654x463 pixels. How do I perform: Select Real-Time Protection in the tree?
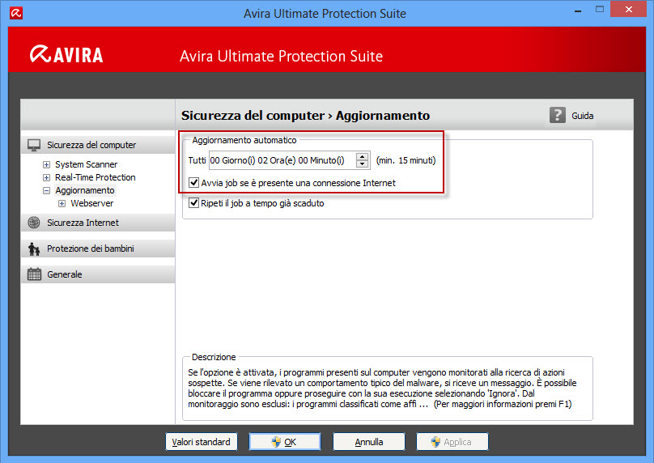(x=95, y=177)
